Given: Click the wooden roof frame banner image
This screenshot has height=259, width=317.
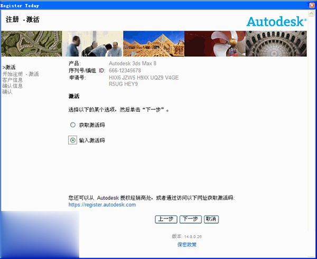Looking at the screenshot, I should coord(154,44).
